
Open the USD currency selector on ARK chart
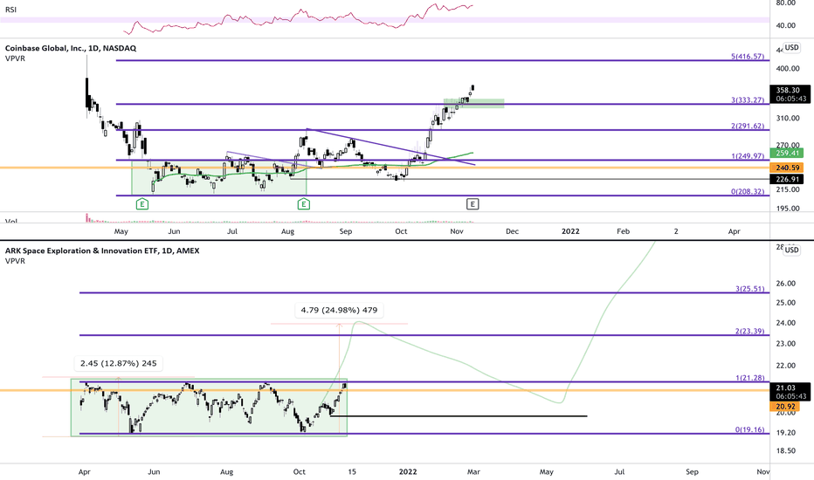pyautogui.click(x=791, y=250)
